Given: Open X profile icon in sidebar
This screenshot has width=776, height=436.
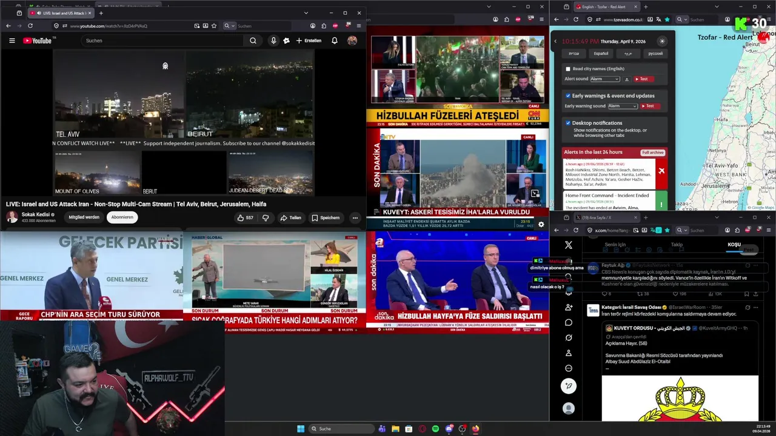Looking at the screenshot, I should (568, 353).
